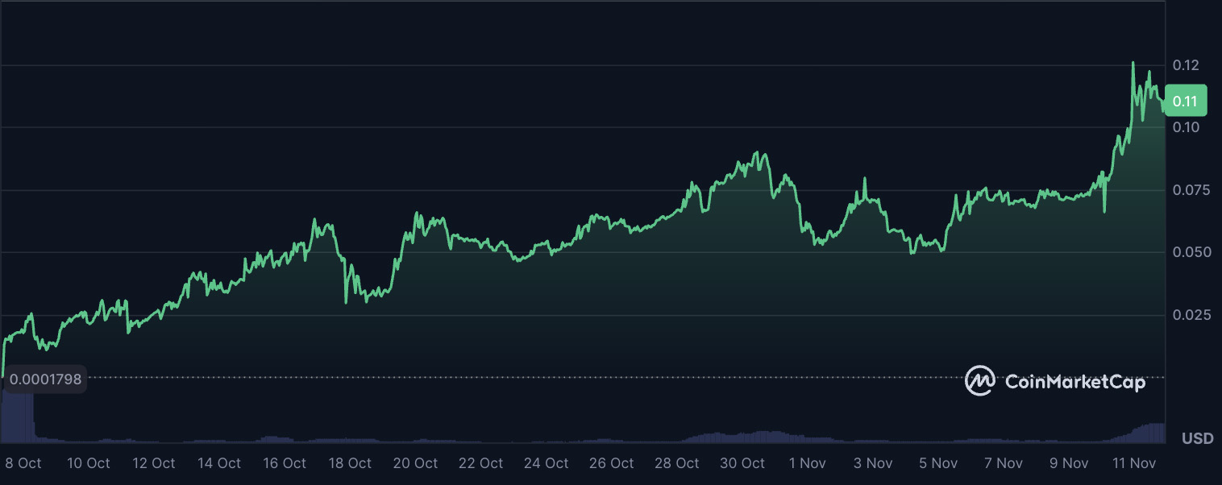Click the 0.0001798 starting price label
Screen dimensions: 1222x485
point(45,379)
